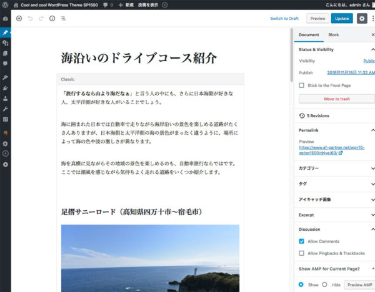Open Posts pin icon in sidebar
This screenshot has width=375, height=292.
click(5, 32)
